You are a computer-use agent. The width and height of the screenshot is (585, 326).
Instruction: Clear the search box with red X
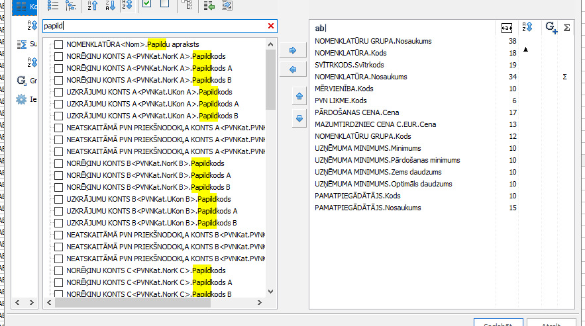tap(271, 26)
